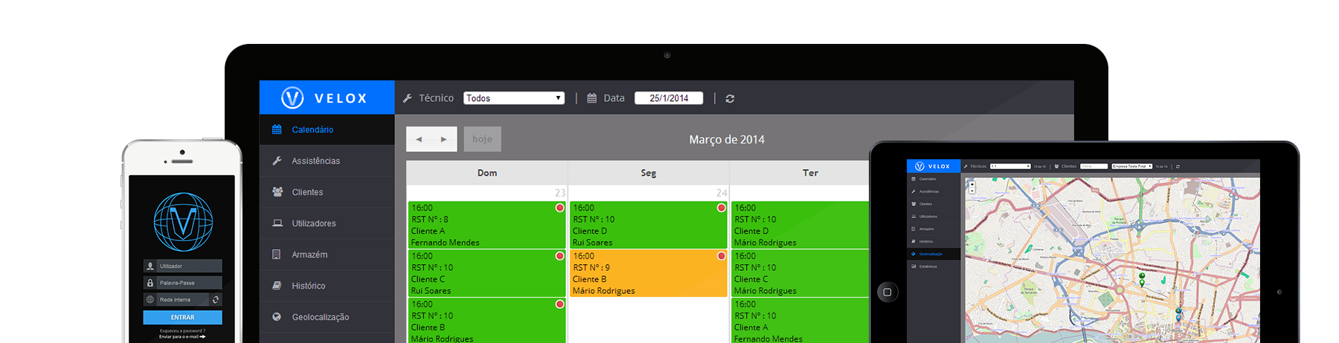Tap the tablet home button

[887, 292]
